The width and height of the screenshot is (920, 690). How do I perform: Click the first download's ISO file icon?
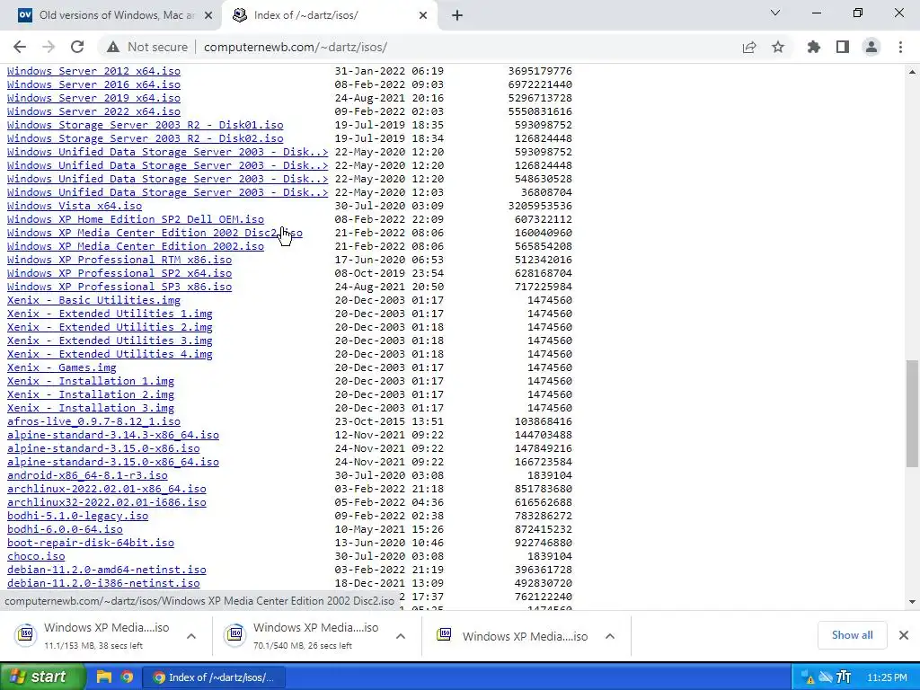tap(26, 635)
